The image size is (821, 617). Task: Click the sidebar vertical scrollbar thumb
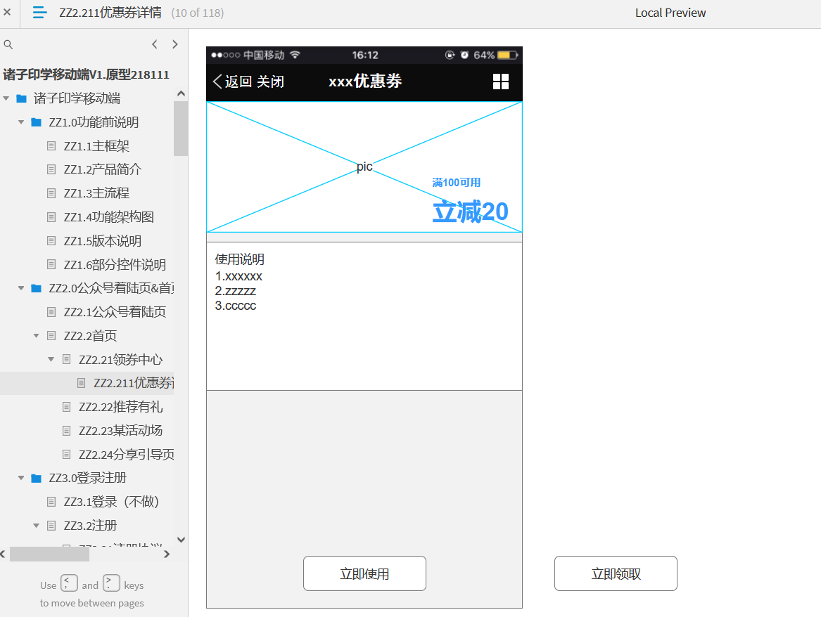(x=182, y=129)
